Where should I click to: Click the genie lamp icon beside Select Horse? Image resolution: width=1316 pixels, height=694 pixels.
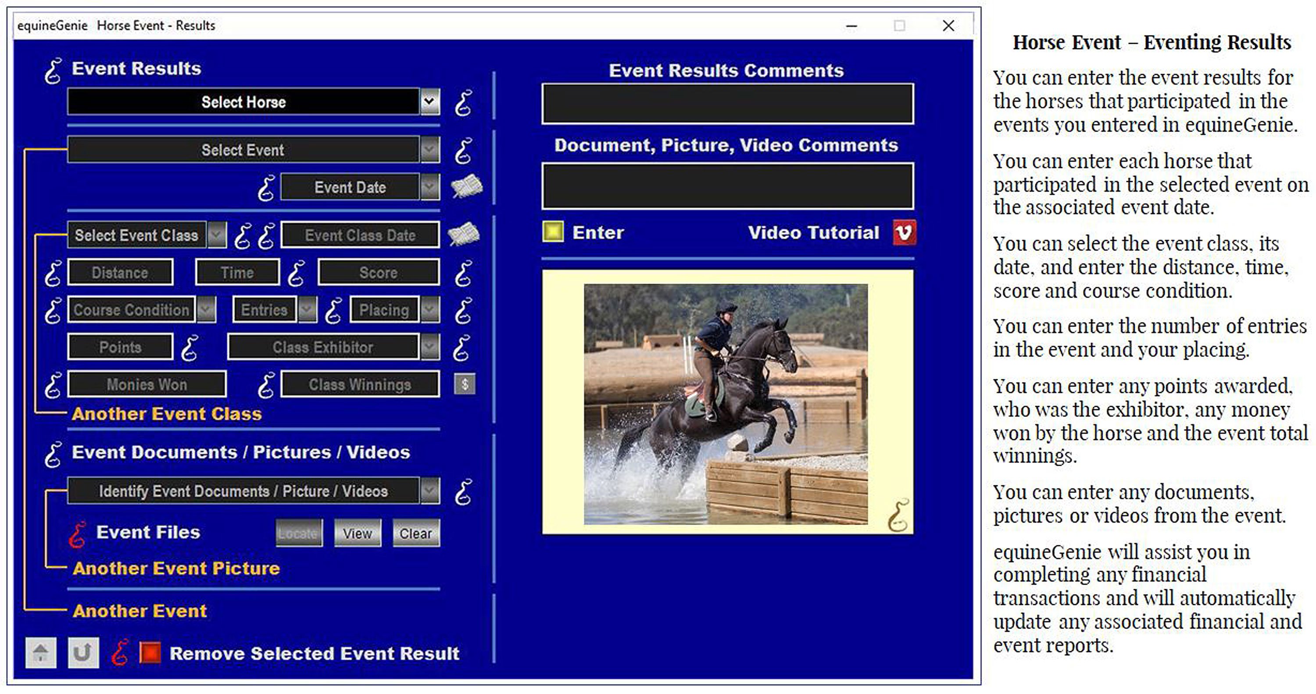[464, 102]
